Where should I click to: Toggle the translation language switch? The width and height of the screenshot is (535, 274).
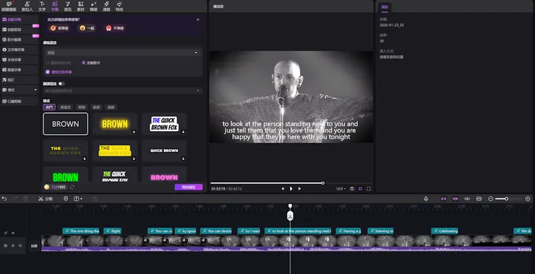[61, 84]
